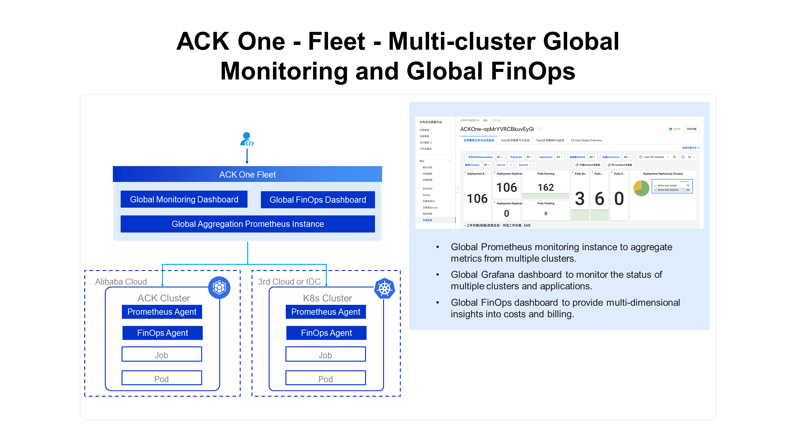Click the clock icon beside Last 30 minutes
The image size is (796, 447).
(x=641, y=157)
